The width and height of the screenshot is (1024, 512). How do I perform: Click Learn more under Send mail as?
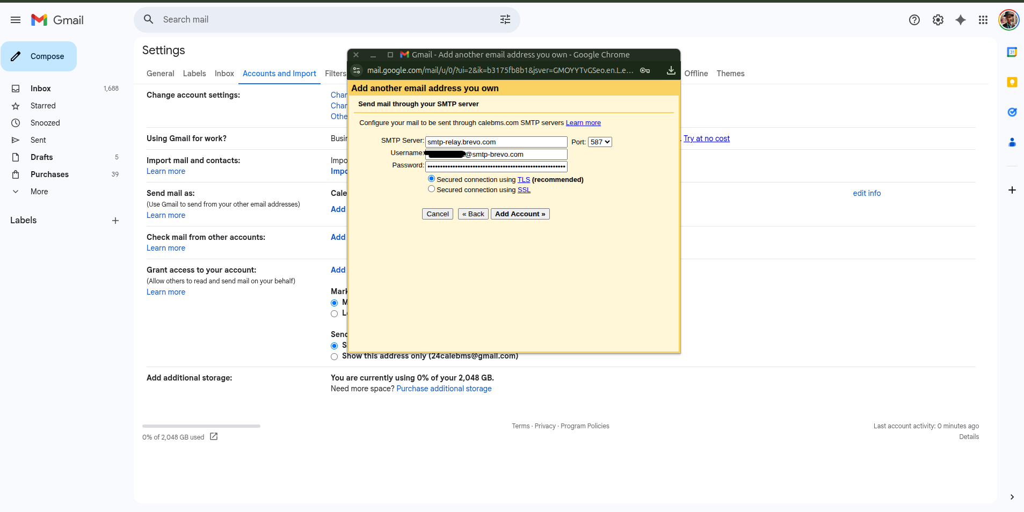tap(166, 215)
